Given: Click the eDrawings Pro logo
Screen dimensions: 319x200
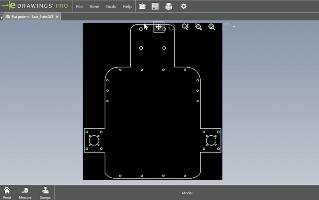Looking at the screenshot, I should [35, 6].
